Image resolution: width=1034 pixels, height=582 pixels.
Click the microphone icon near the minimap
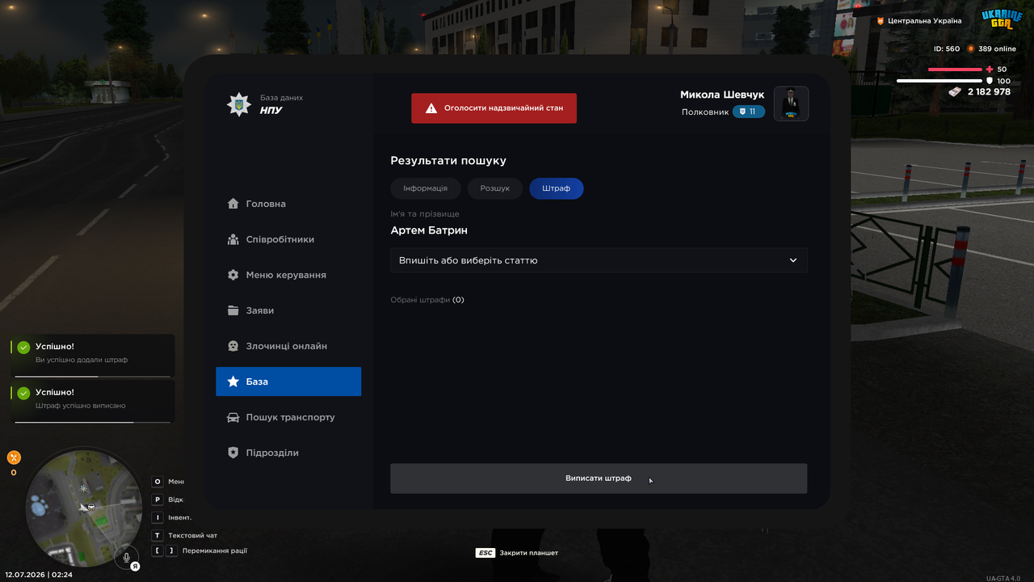coord(127,557)
